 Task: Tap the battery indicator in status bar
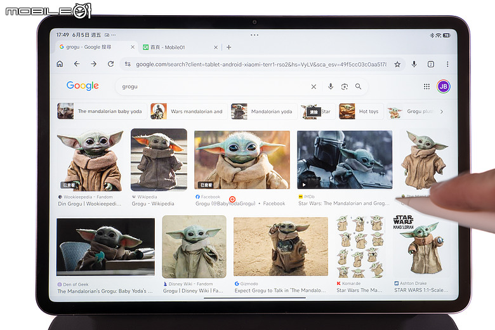(446, 36)
